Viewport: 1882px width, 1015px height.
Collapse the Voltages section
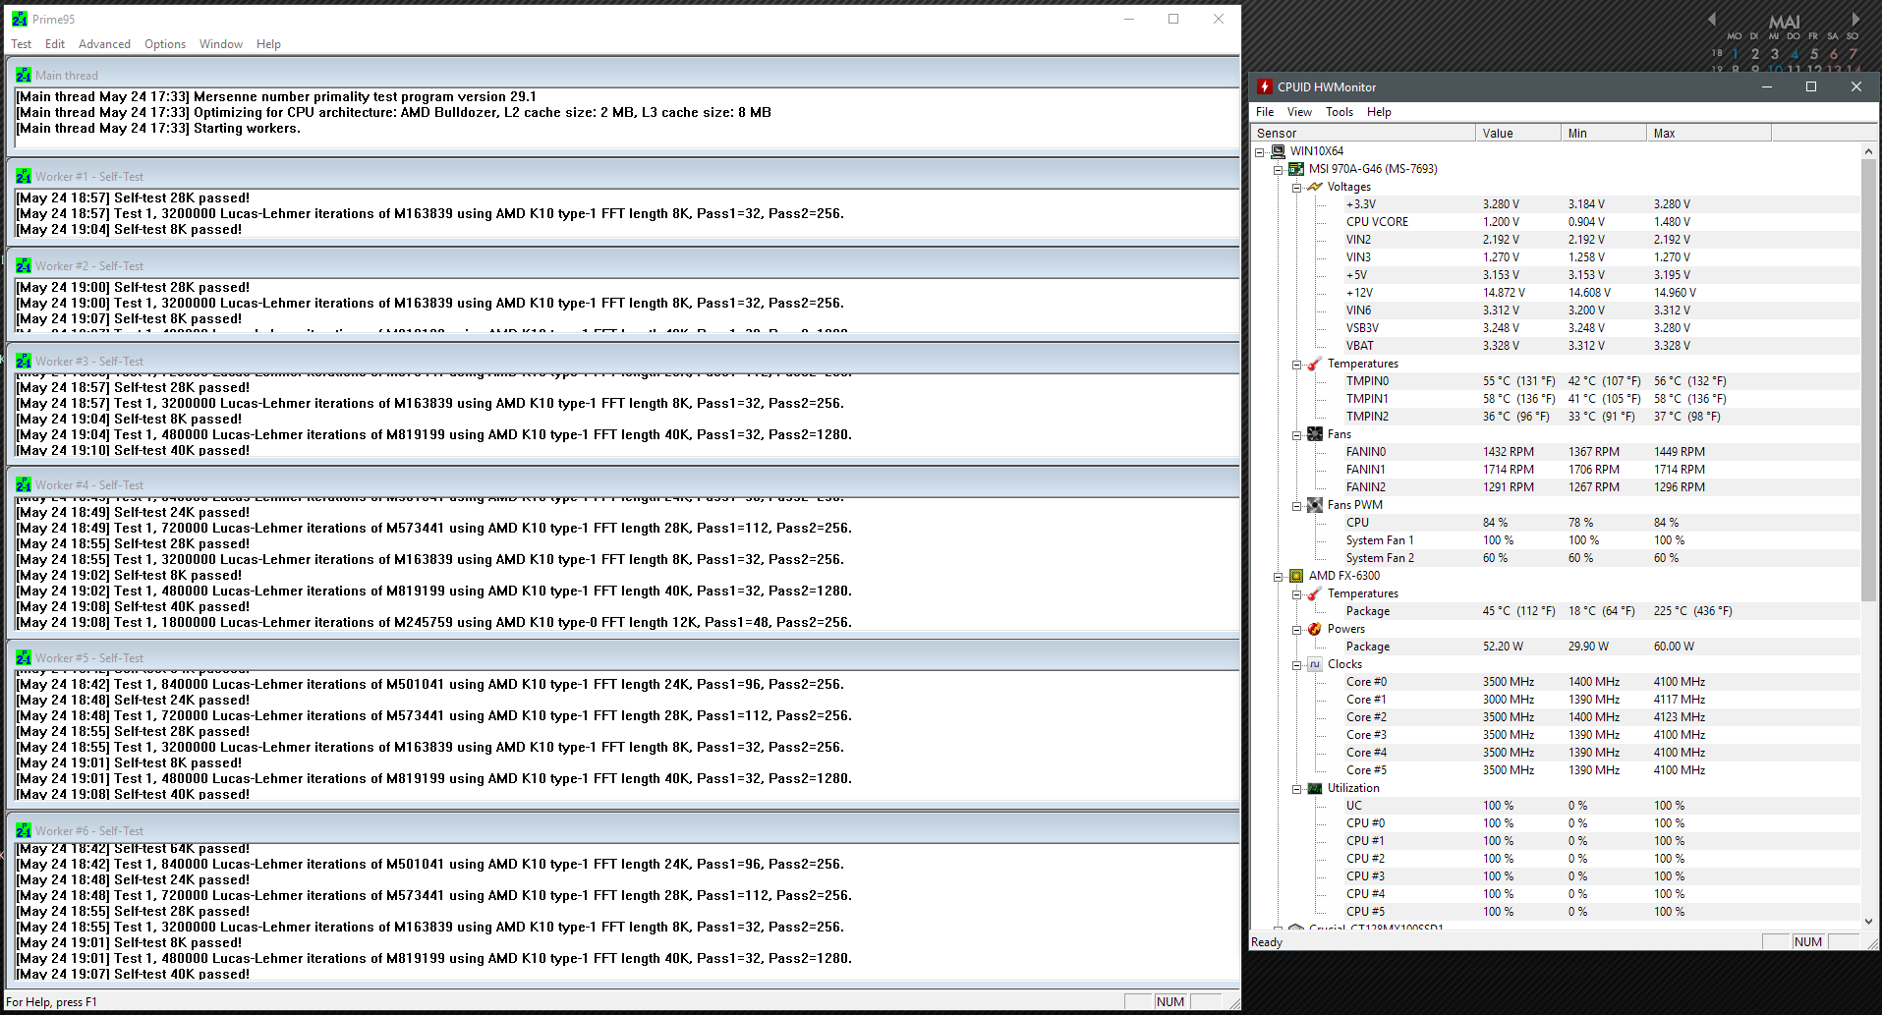[1296, 188]
